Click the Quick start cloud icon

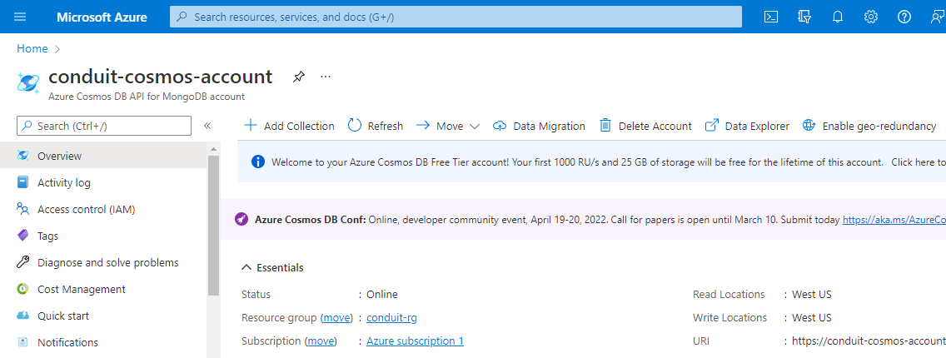tap(23, 316)
